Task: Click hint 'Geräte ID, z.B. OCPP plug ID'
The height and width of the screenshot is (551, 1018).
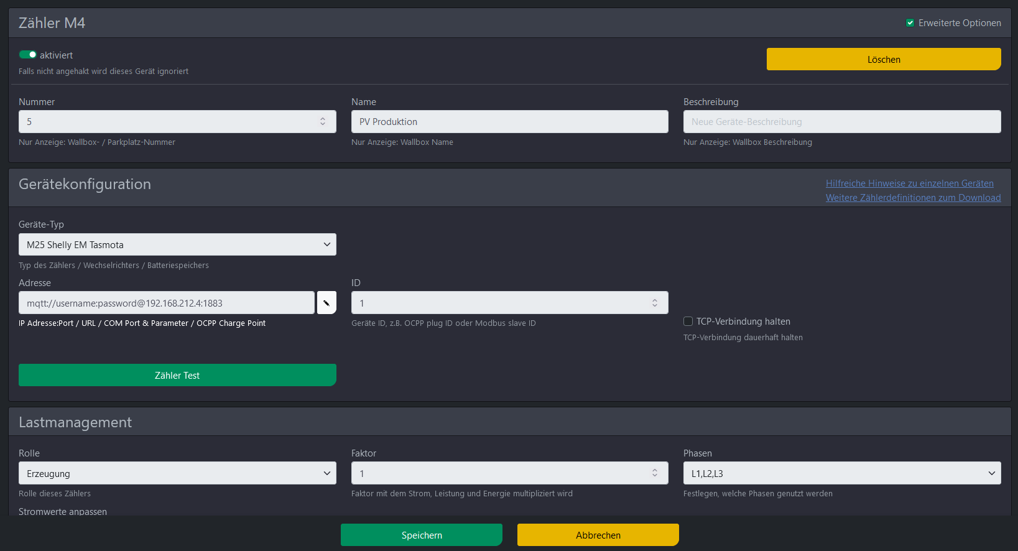Action: (443, 323)
